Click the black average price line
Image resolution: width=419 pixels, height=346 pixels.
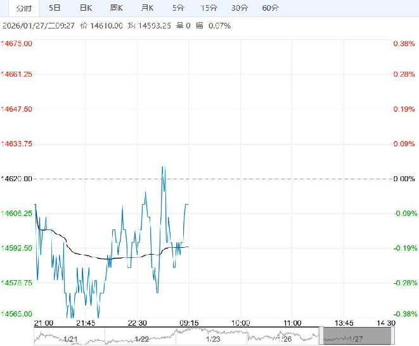click(95, 257)
